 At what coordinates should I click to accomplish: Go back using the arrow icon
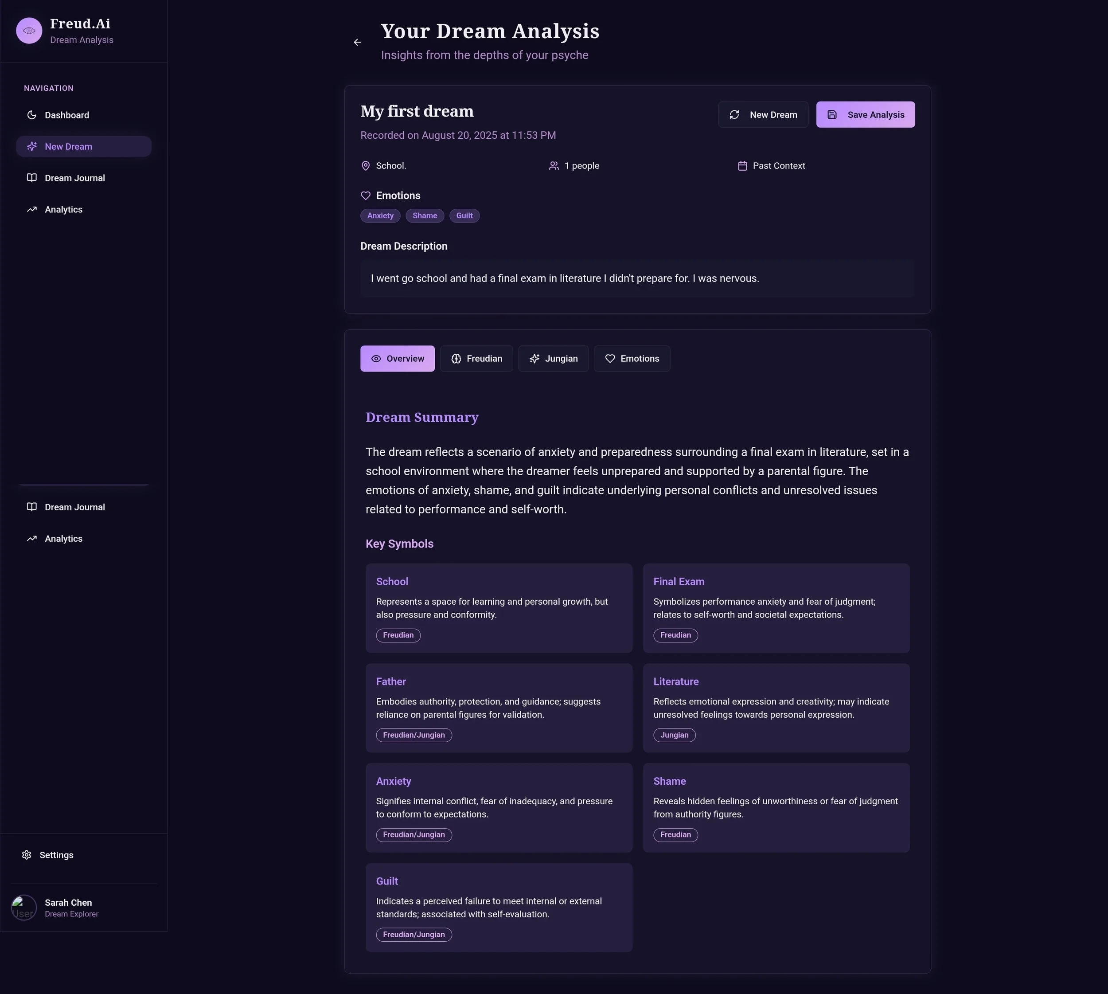[357, 42]
